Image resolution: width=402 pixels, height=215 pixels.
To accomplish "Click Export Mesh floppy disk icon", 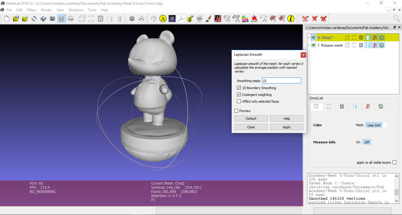I will coord(43,19).
